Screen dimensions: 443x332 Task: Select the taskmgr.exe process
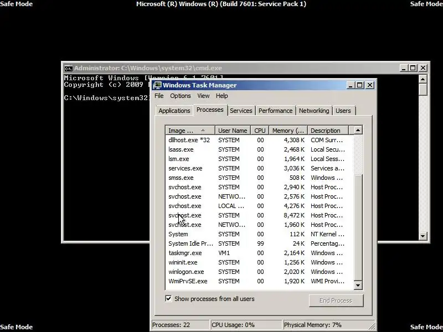pyautogui.click(x=259, y=253)
